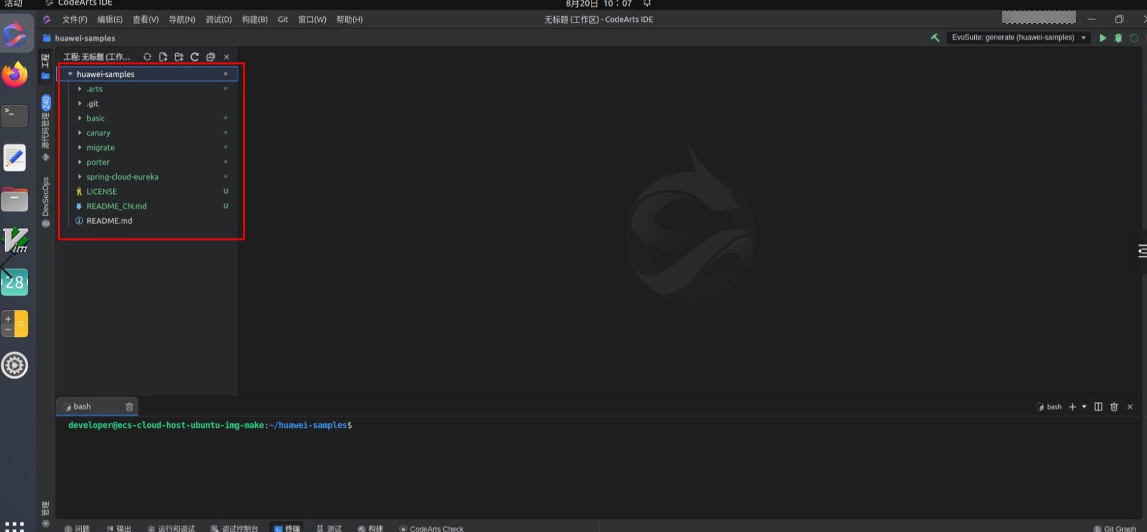Image resolution: width=1147 pixels, height=532 pixels.
Task: Expand the .git folder
Action: 80,104
